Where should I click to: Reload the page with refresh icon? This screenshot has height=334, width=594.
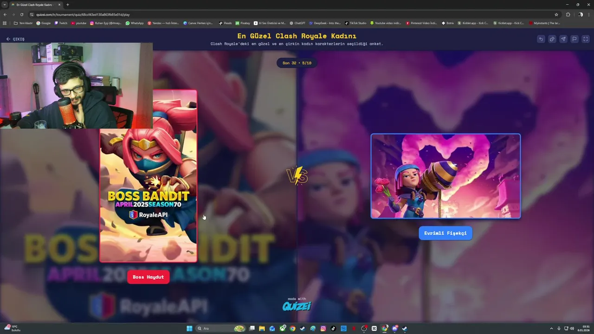21,14
